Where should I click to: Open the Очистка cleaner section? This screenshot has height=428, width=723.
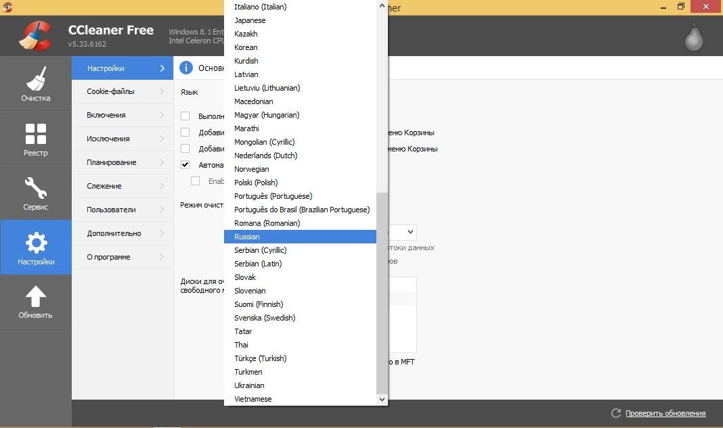pos(35,84)
